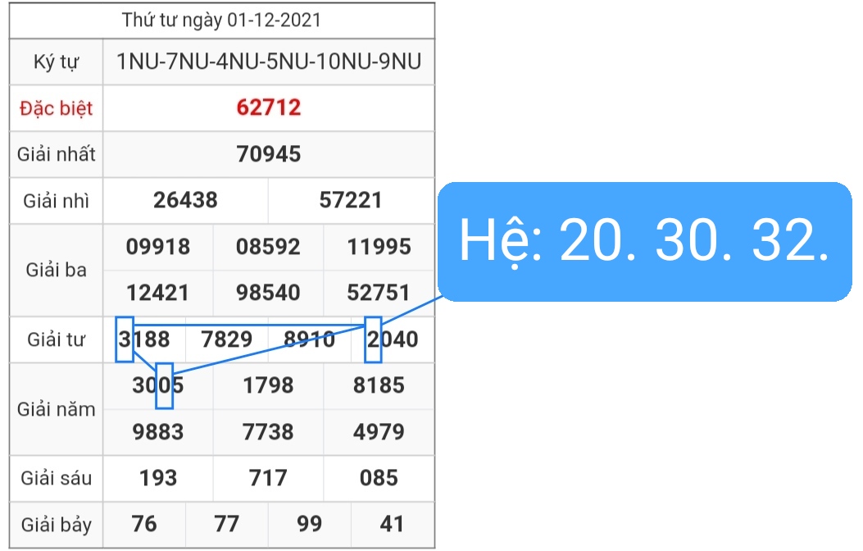Select second prize number 57221
The width and height of the screenshot is (863, 551).
click(x=351, y=200)
